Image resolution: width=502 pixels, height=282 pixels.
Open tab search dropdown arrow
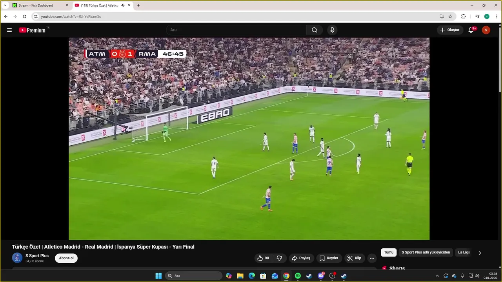coord(5,5)
